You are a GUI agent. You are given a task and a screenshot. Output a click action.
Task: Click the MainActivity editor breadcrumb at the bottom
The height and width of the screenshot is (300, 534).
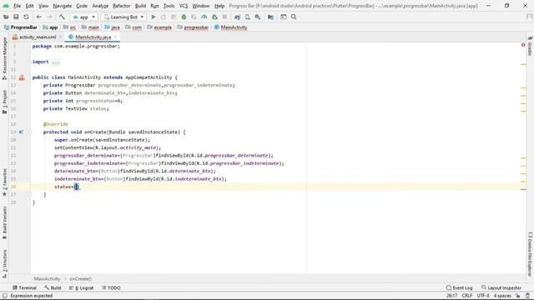[47, 279]
